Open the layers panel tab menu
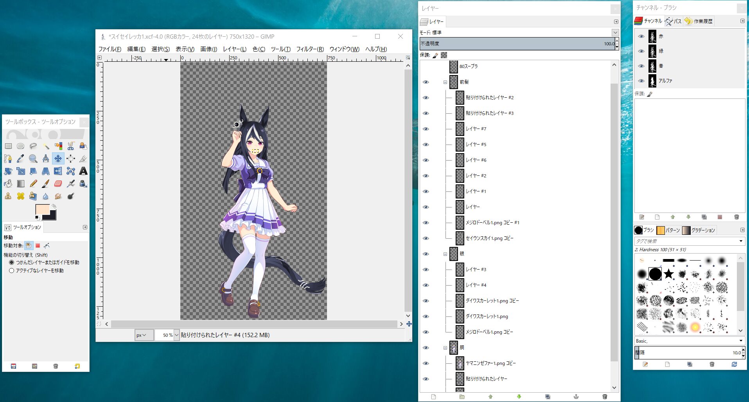The height and width of the screenshot is (402, 749). coord(616,22)
